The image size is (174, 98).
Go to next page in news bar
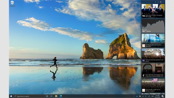(158, 2)
